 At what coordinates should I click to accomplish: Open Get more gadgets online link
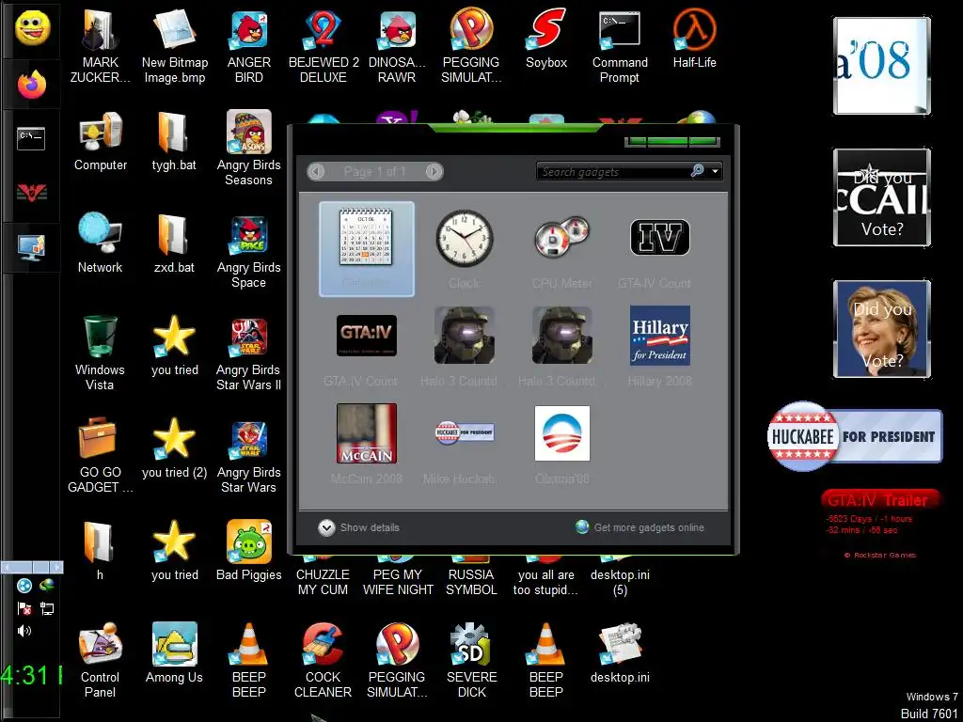click(639, 527)
